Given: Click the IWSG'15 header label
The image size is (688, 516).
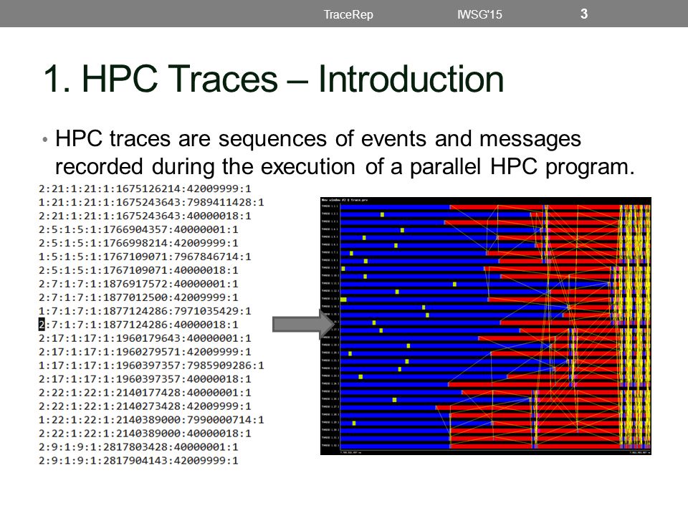Looking at the screenshot, I should pyautogui.click(x=479, y=14).
